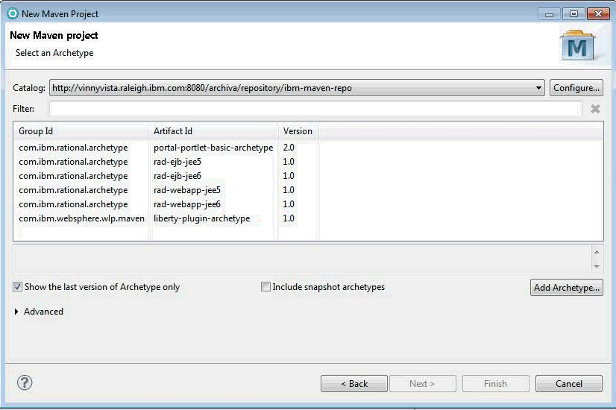Click version 1.0 of rad-webapp-jee6

(x=289, y=204)
